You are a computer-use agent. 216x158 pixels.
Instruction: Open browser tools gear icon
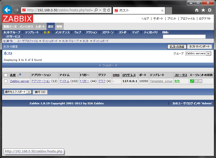(x=210, y=10)
